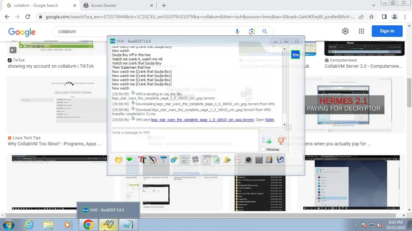Image resolution: width=412 pixels, height=231 pixels.
Task: Click the muted volume tray icon
Action: (379, 225)
